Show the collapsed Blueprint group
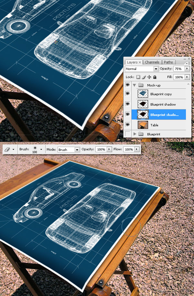The image size is (194, 296). coord(128,134)
